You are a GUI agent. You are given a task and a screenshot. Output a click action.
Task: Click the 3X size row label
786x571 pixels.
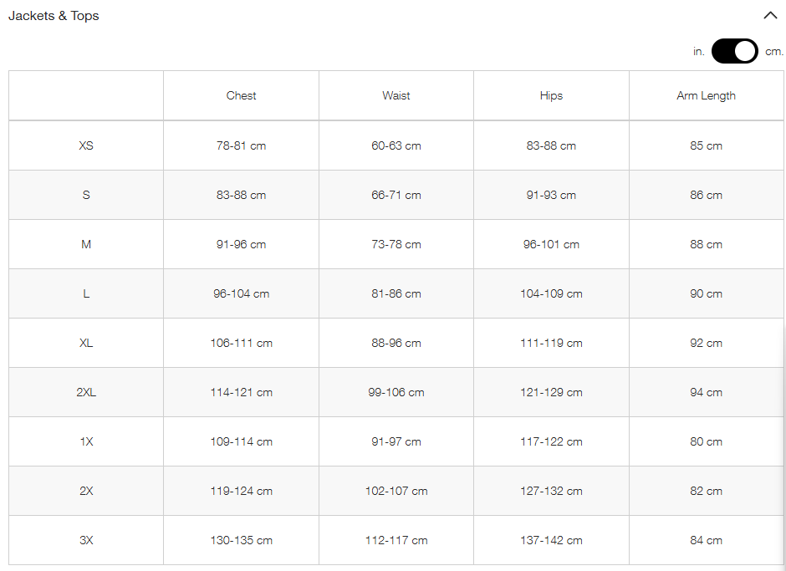(86, 540)
